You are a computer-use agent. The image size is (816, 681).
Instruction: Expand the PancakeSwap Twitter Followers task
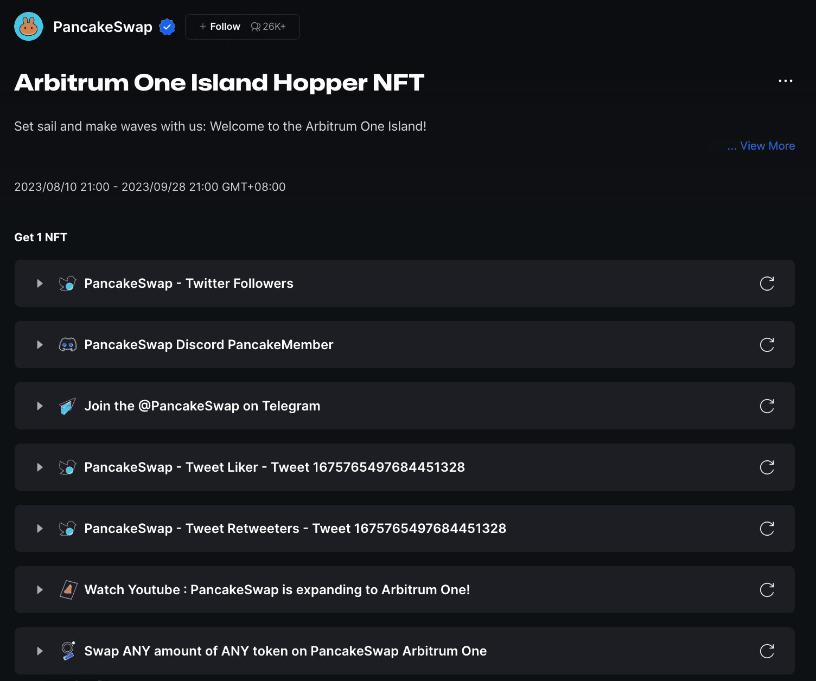pyautogui.click(x=40, y=284)
